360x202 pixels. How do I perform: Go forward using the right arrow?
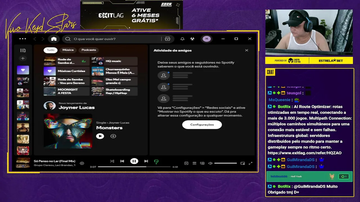tap(43, 39)
